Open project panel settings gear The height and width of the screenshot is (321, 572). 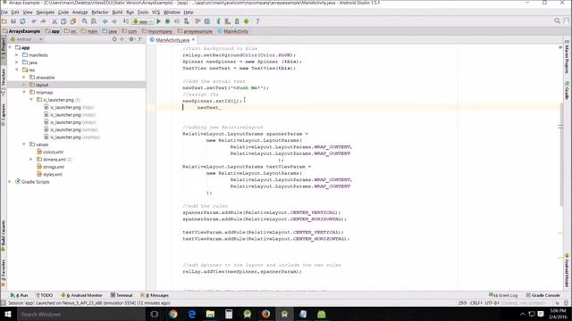(x=131, y=39)
